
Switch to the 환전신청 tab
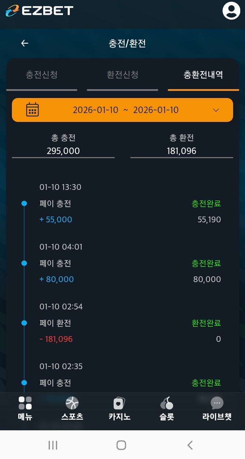(122, 75)
